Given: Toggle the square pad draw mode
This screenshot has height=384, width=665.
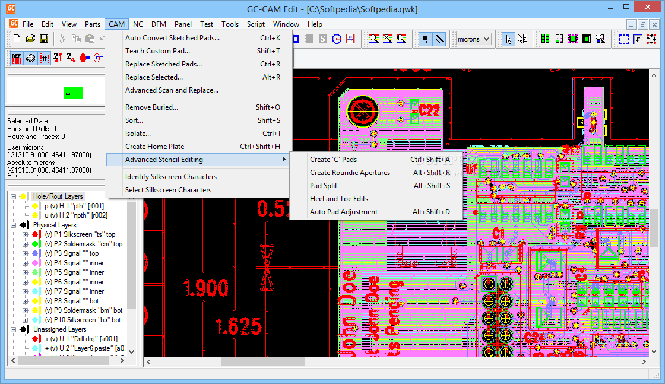Looking at the screenshot, I should (x=425, y=39).
